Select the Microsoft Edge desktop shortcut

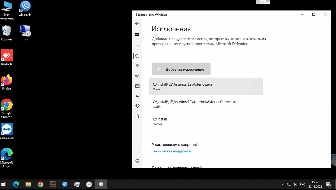click(x=7, y=158)
